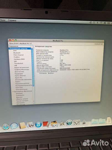Select Объекты запуска in the sidebar
Screen dimensions: 112x150
(22, 99)
